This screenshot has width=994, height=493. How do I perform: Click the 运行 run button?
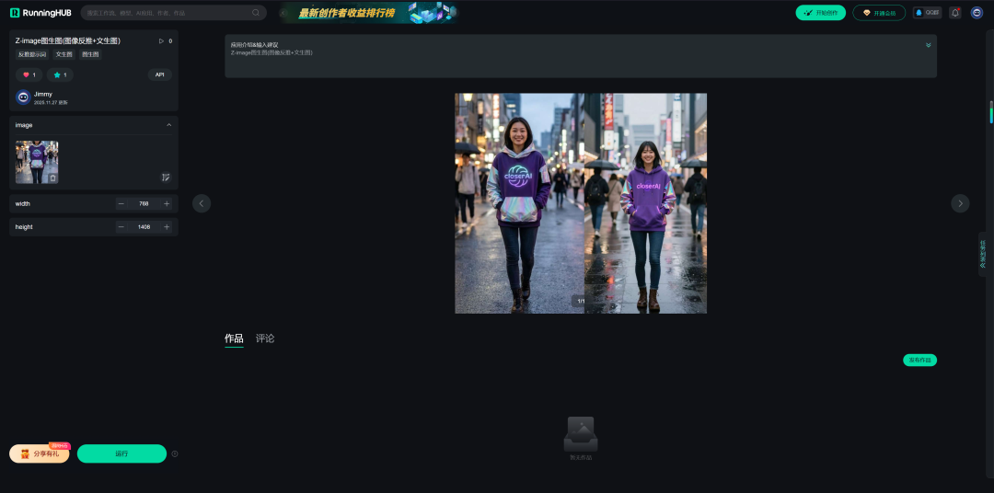coord(121,453)
